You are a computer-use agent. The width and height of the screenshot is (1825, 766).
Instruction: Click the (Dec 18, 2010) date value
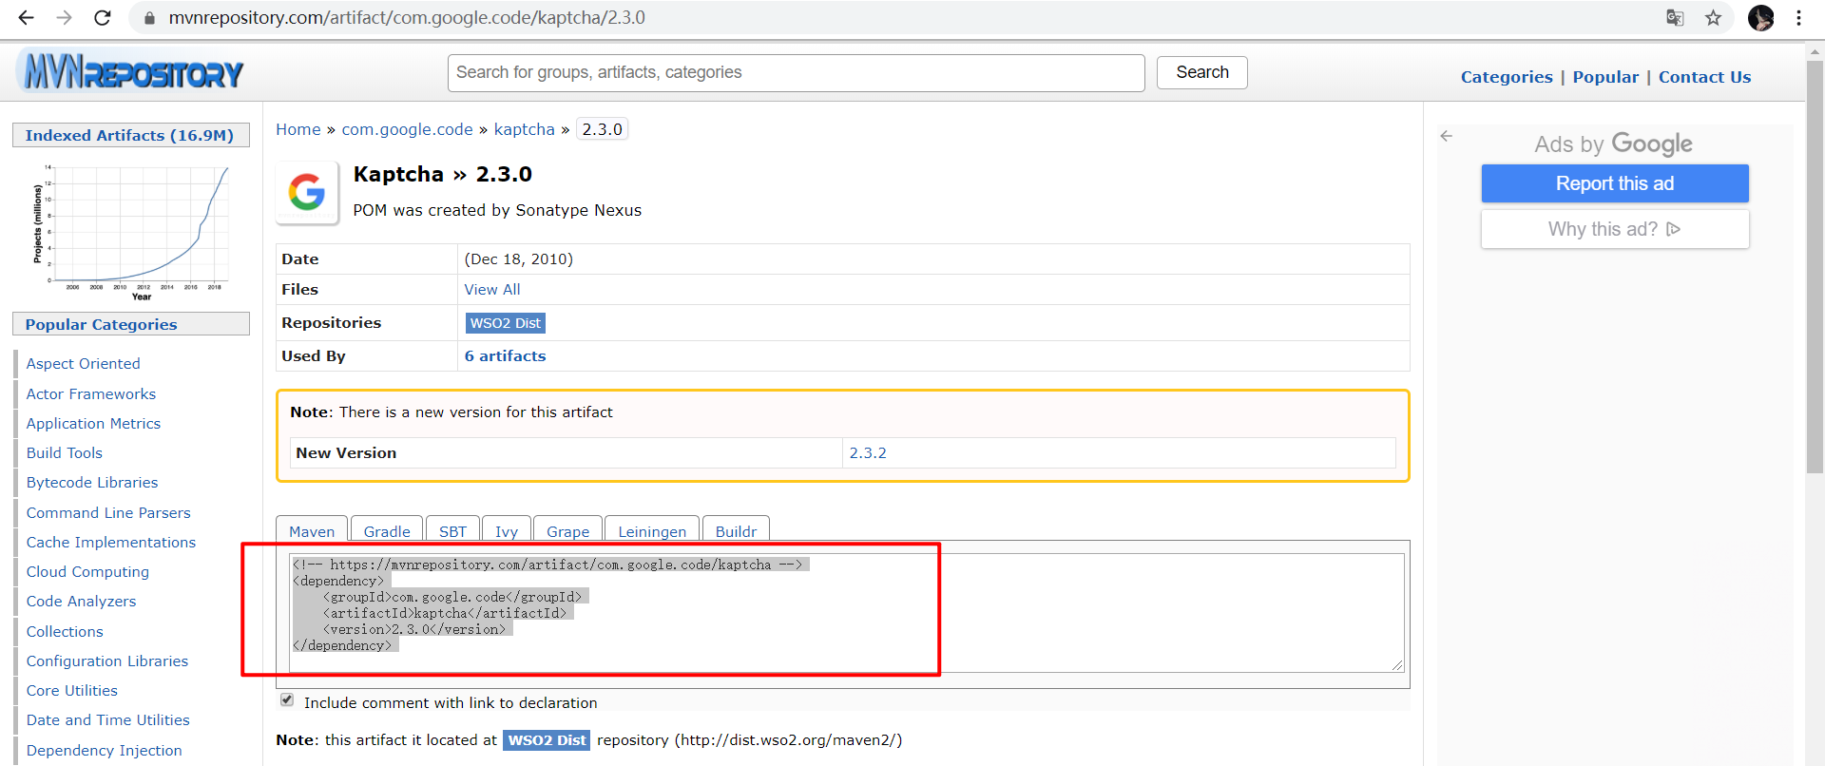pyautogui.click(x=518, y=259)
